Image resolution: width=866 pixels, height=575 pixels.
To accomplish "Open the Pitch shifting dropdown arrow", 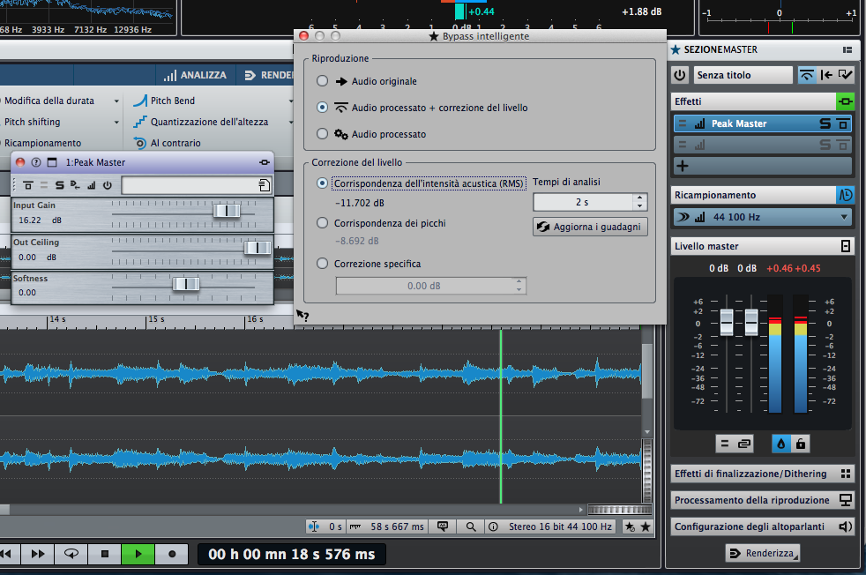I will [x=116, y=122].
